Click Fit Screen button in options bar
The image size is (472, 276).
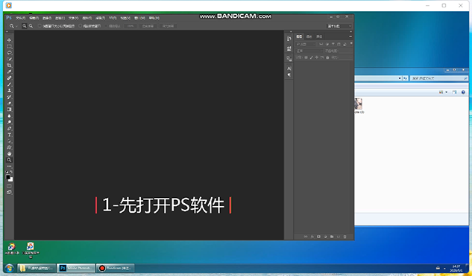click(x=148, y=26)
